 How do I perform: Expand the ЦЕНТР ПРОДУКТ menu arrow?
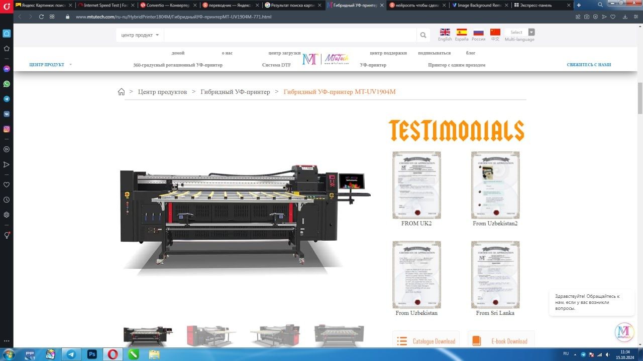70,65
